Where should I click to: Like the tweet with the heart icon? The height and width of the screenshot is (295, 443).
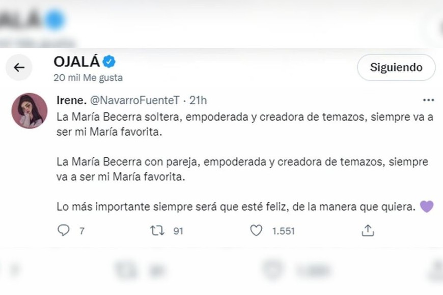tap(256, 230)
